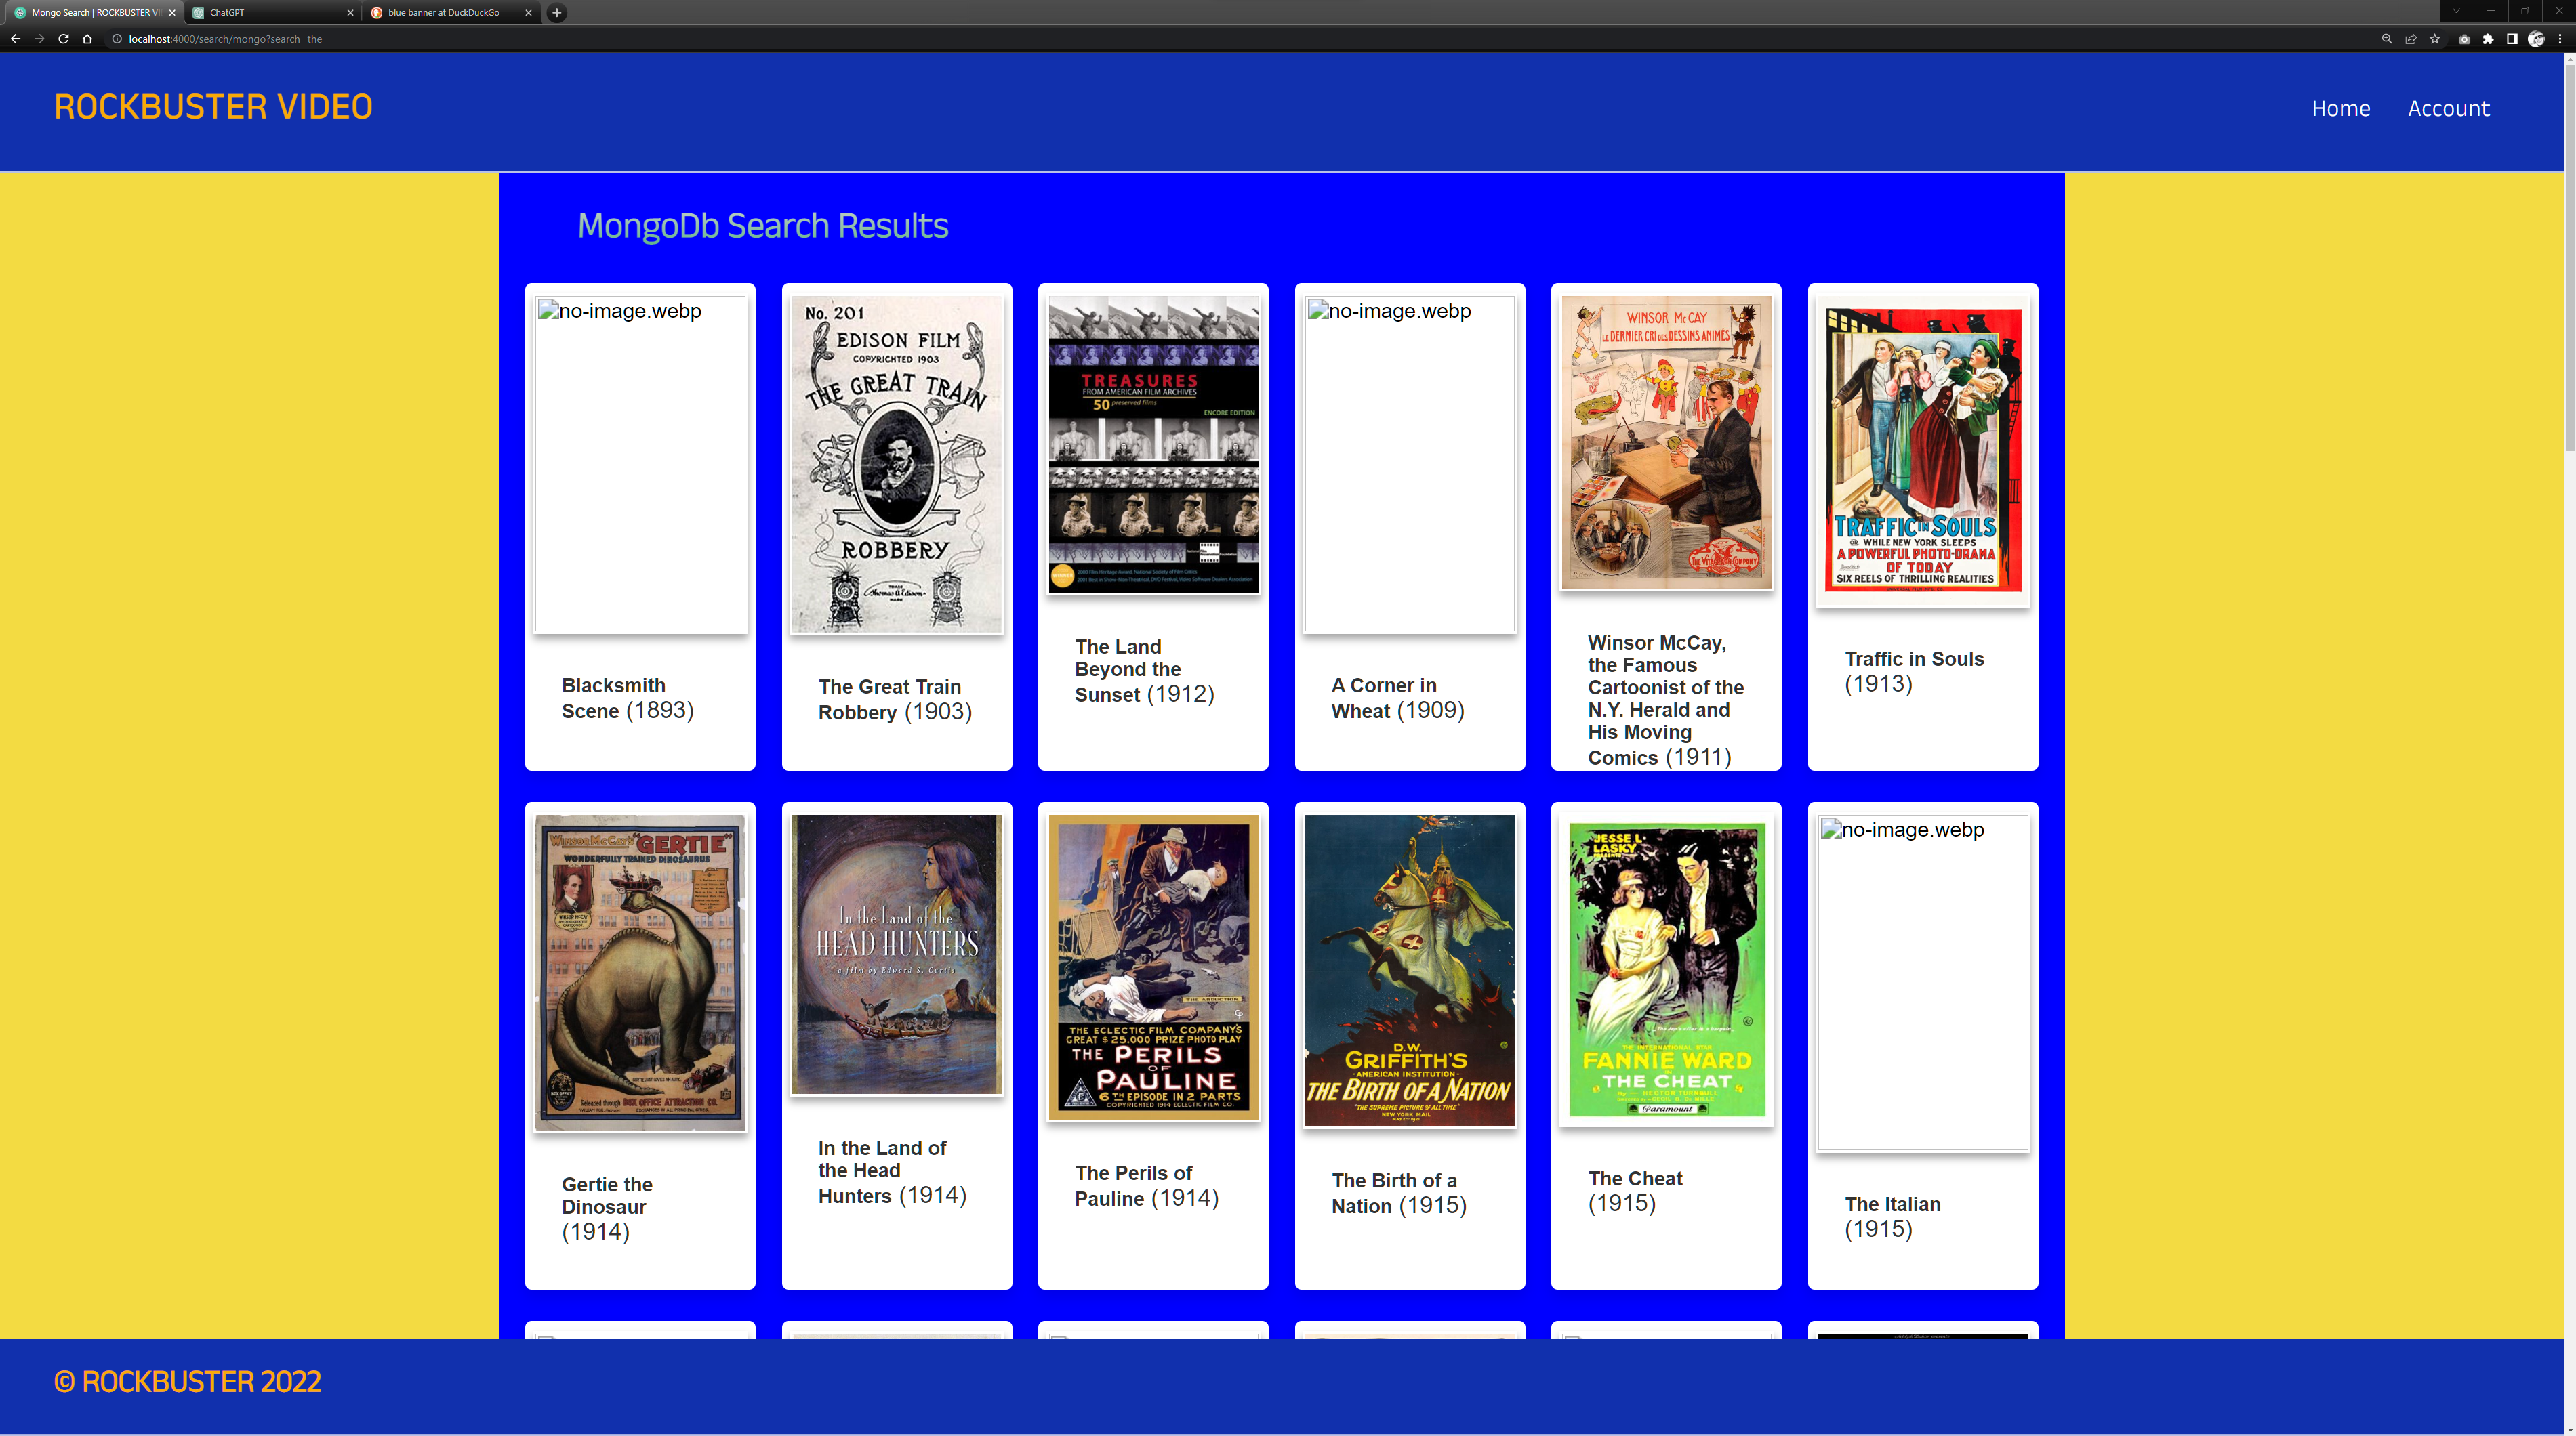Screen dimensions: 2576x1436
Task: Open a new browser tab
Action: click(x=557, y=12)
